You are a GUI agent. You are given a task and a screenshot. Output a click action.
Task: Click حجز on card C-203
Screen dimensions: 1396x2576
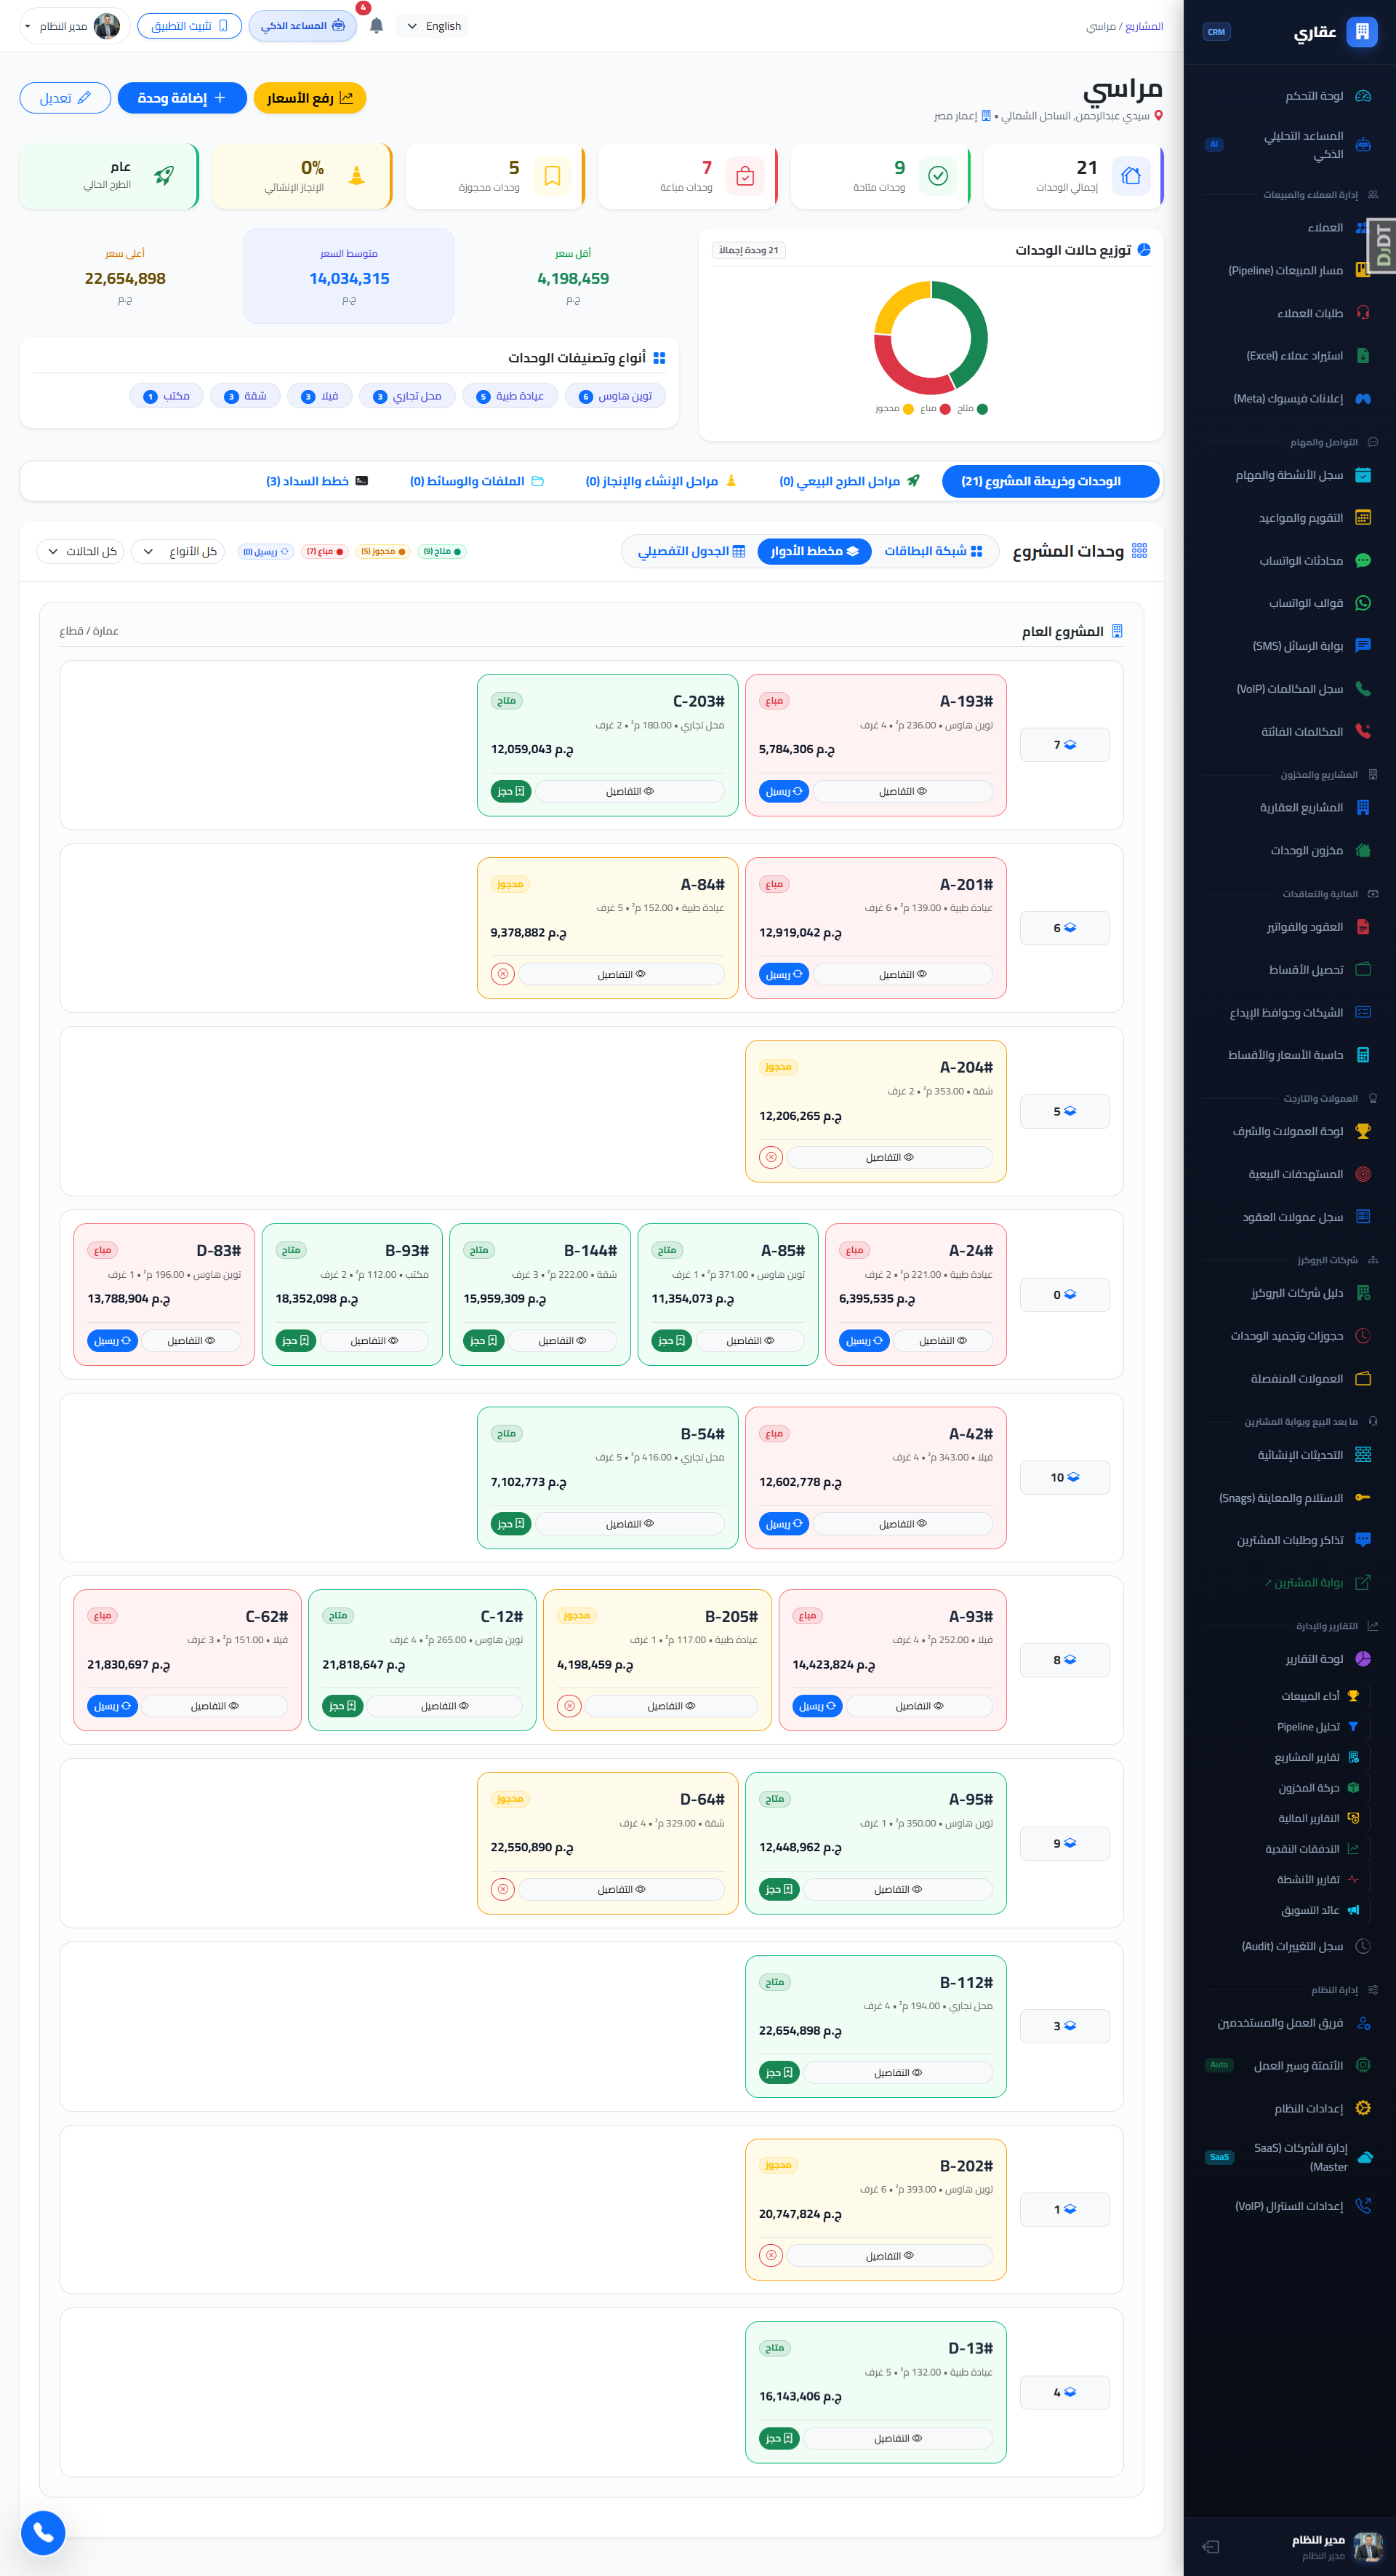pyautogui.click(x=510, y=791)
